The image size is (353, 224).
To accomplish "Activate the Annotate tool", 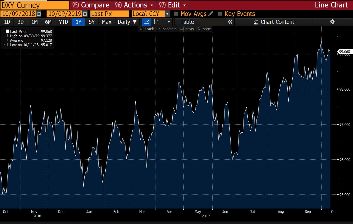I will (167, 29).
